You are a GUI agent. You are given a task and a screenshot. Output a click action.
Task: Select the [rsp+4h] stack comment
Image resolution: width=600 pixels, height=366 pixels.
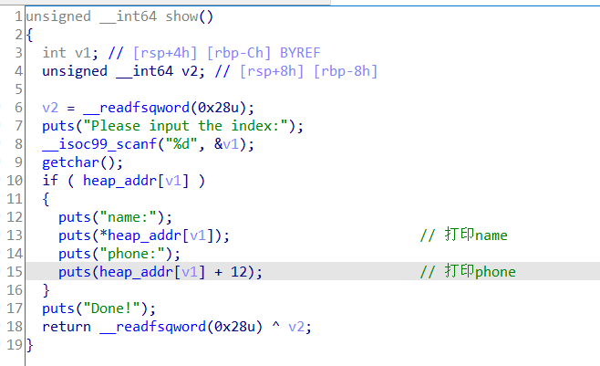click(x=165, y=53)
